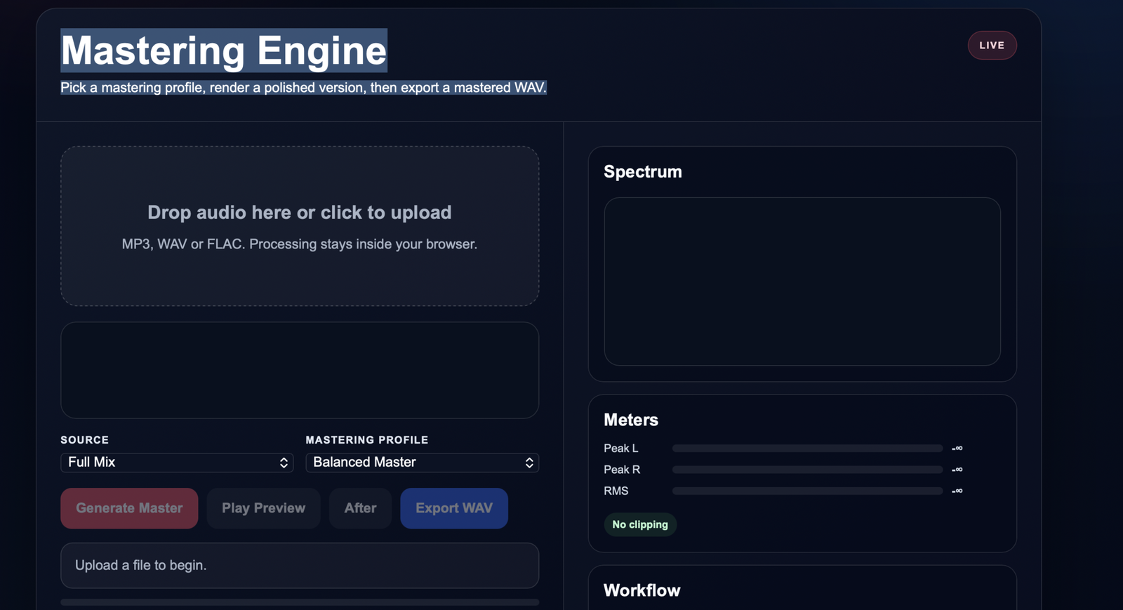Click the Generate Master button
1123x610 pixels.
click(x=129, y=508)
